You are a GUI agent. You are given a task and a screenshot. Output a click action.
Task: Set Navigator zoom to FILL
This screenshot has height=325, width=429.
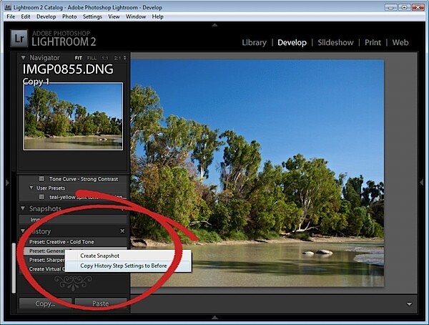(92, 58)
